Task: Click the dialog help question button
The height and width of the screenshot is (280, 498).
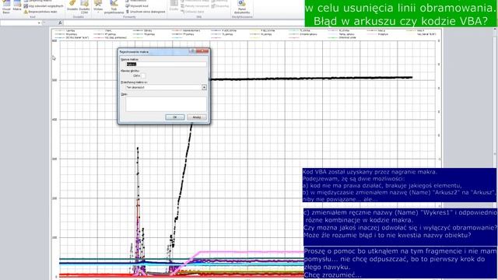Action: point(192,51)
